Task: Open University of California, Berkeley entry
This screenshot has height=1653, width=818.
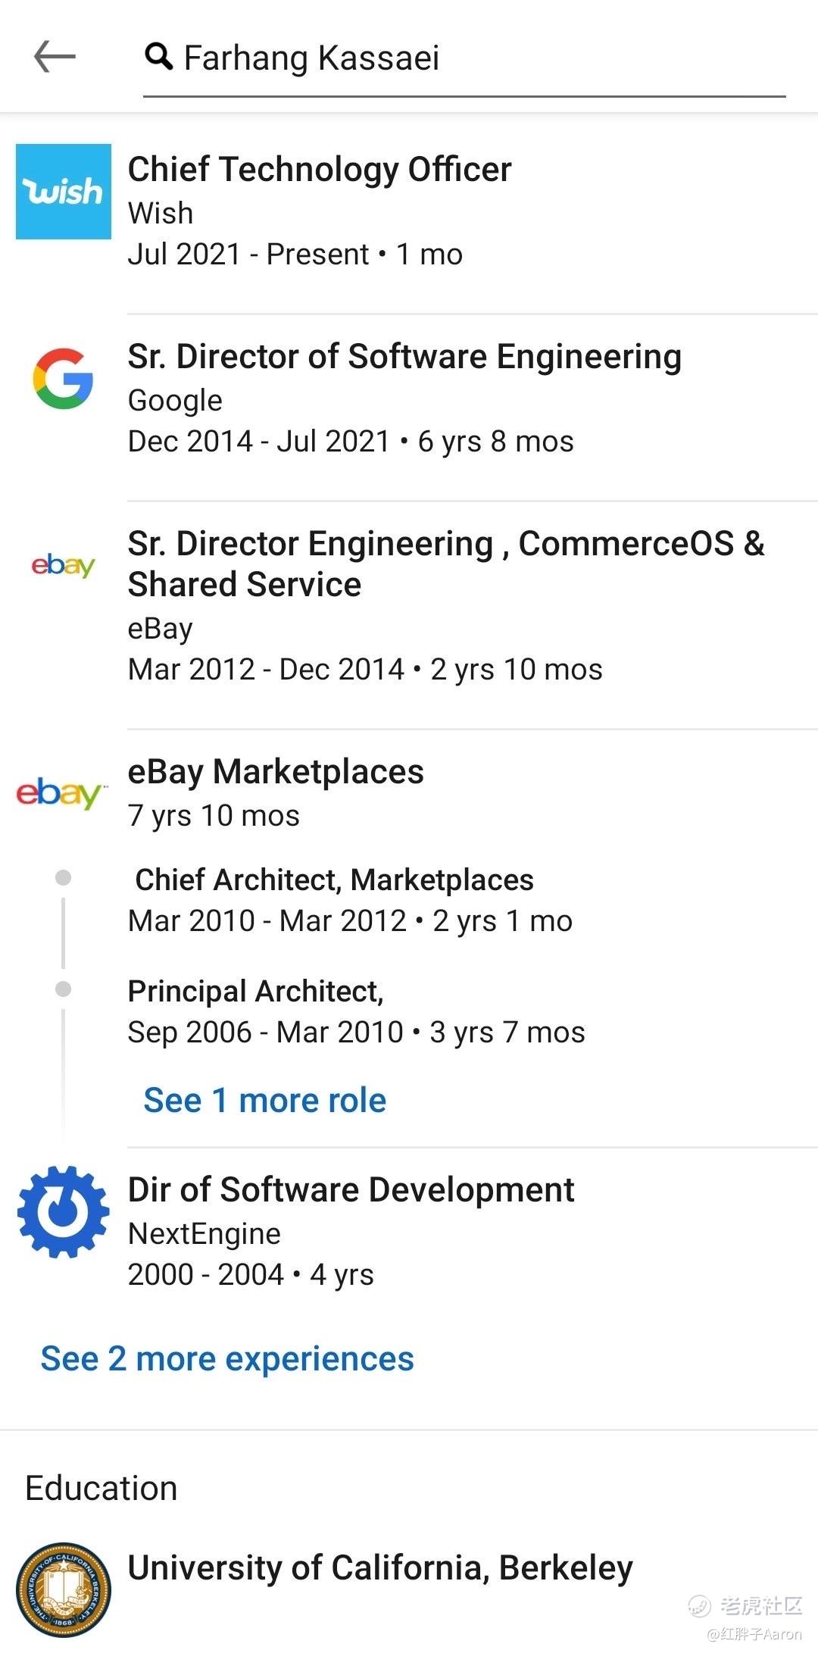Action: (380, 1568)
